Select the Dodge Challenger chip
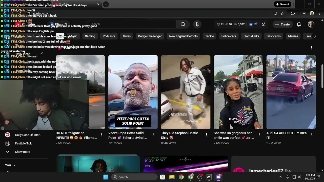Viewport: 324px width, 182px height. click(x=150, y=36)
